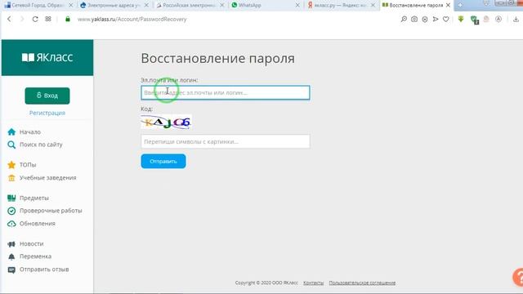Click the ЯКласс logo in sidebar
The width and height of the screenshot is (523, 294).
tap(47, 57)
